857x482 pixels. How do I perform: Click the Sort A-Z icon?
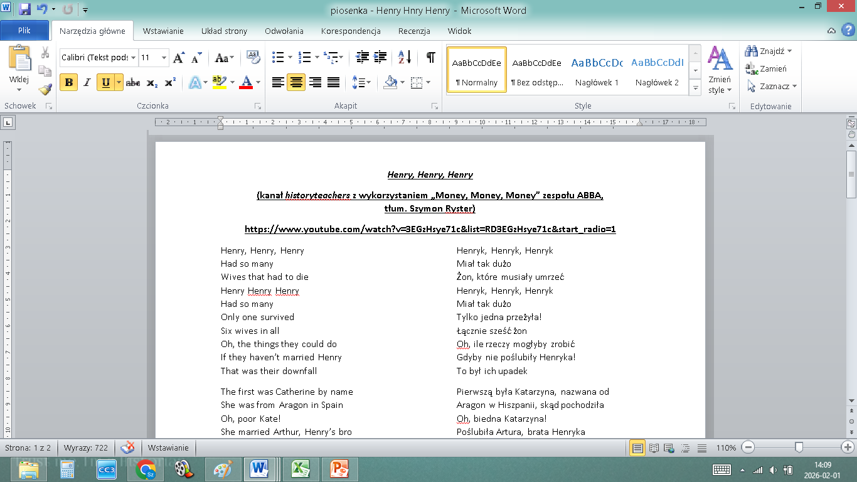405,58
